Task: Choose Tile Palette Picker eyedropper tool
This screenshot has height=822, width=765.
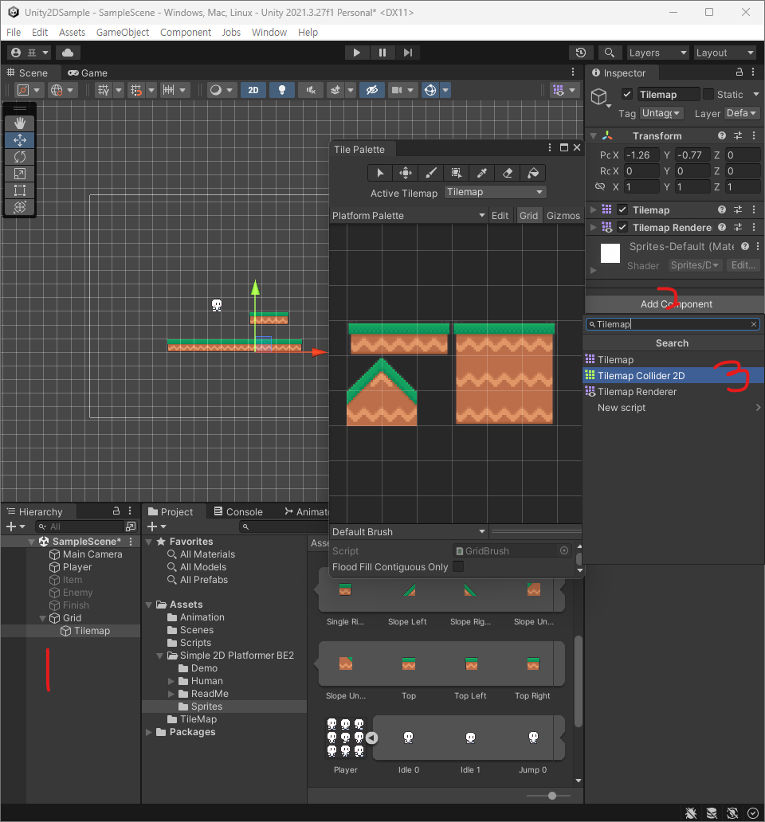Action: click(x=481, y=173)
